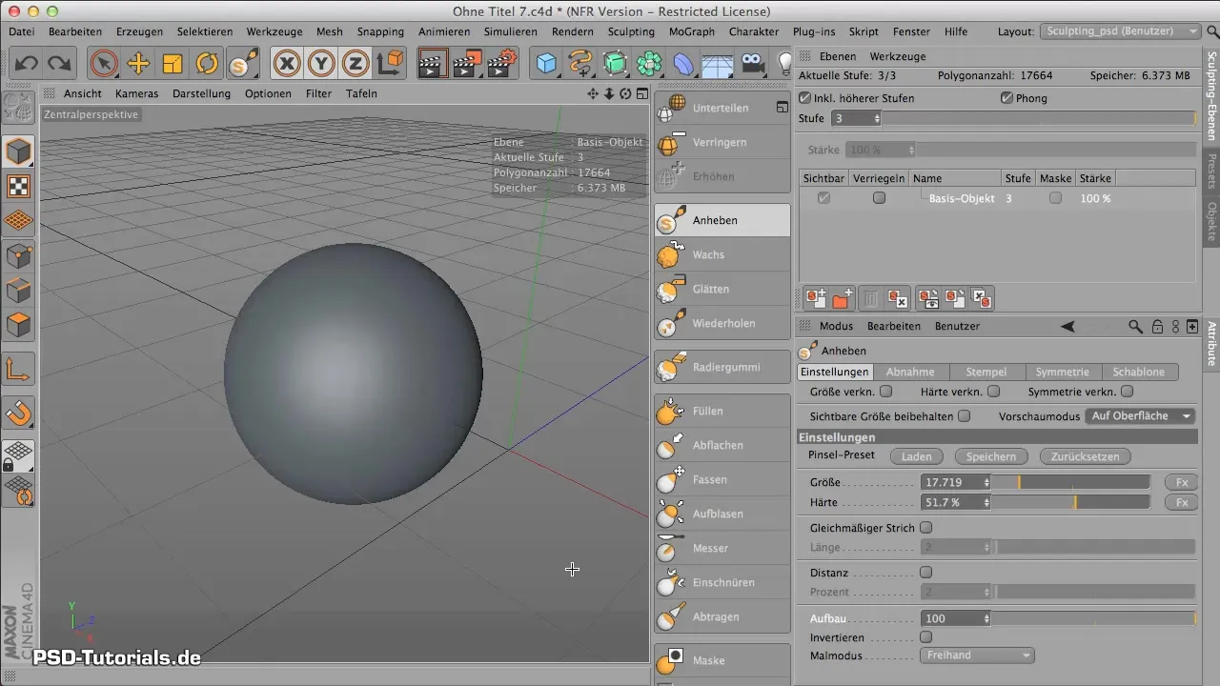Toggle the Phong checkbox
This screenshot has height=686, width=1220.
click(1006, 98)
